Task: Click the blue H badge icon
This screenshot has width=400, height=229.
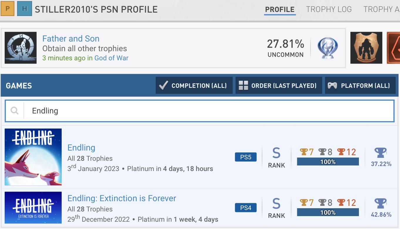Action: pos(25,9)
